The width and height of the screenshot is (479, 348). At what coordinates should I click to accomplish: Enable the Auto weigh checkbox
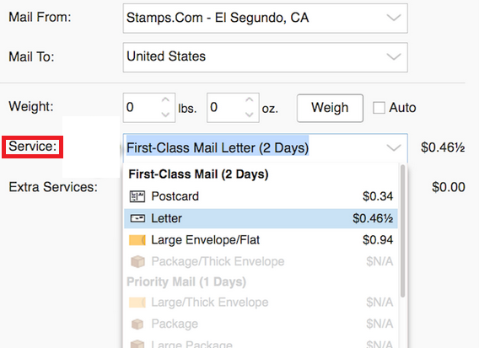coord(379,108)
